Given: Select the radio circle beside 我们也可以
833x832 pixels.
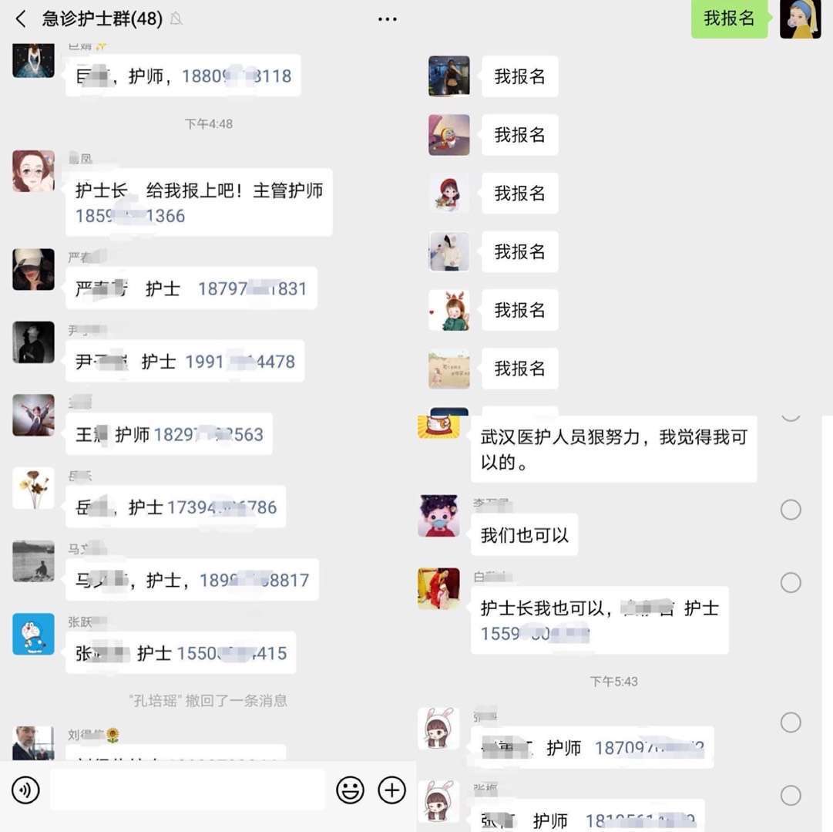Looking at the screenshot, I should coord(791,509).
